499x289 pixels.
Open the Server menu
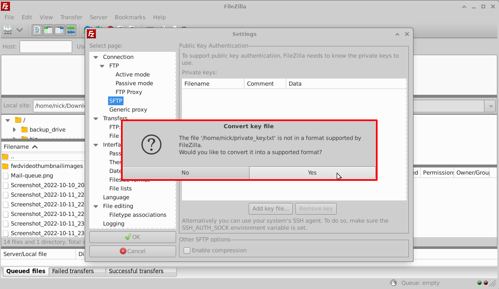(98, 17)
